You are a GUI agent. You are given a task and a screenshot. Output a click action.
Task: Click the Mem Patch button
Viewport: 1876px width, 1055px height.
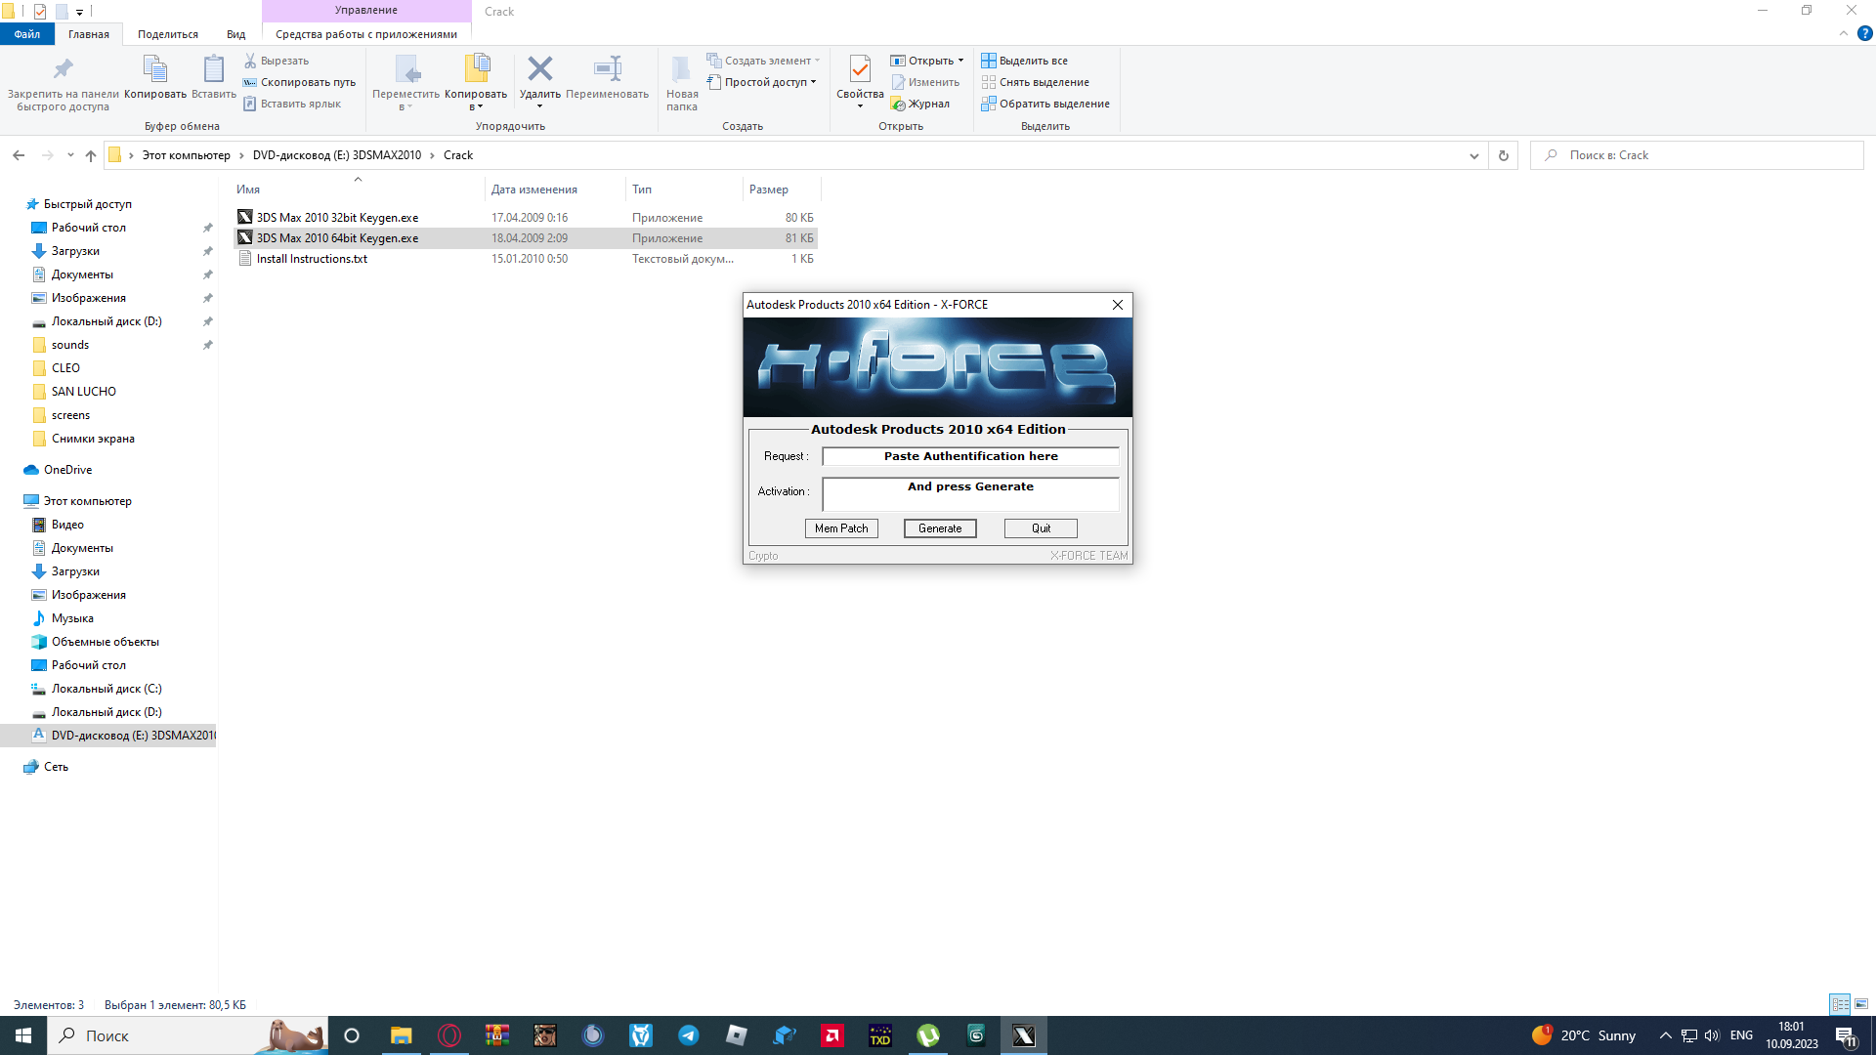tap(841, 528)
